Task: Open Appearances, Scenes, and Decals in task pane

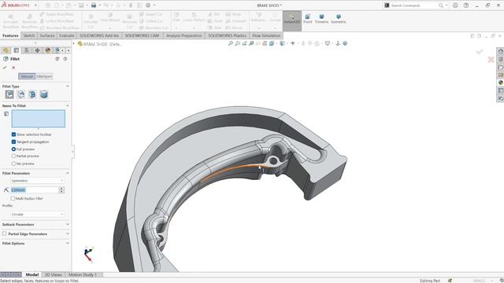Action: coord(501,83)
